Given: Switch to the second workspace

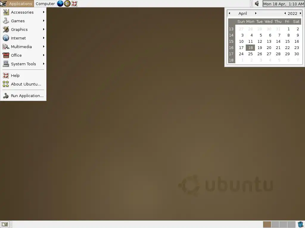Looking at the screenshot, I should point(275,224).
